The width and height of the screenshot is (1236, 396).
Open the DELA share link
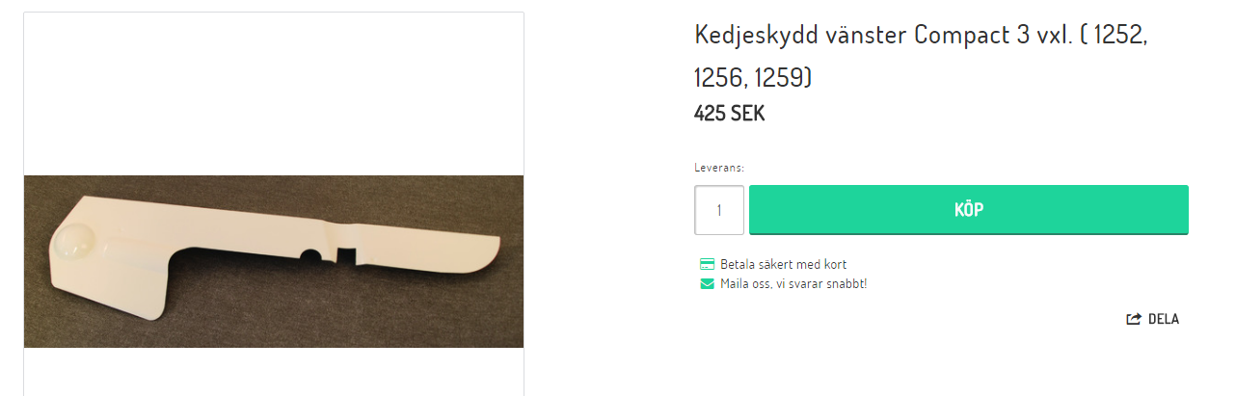pos(1152,319)
